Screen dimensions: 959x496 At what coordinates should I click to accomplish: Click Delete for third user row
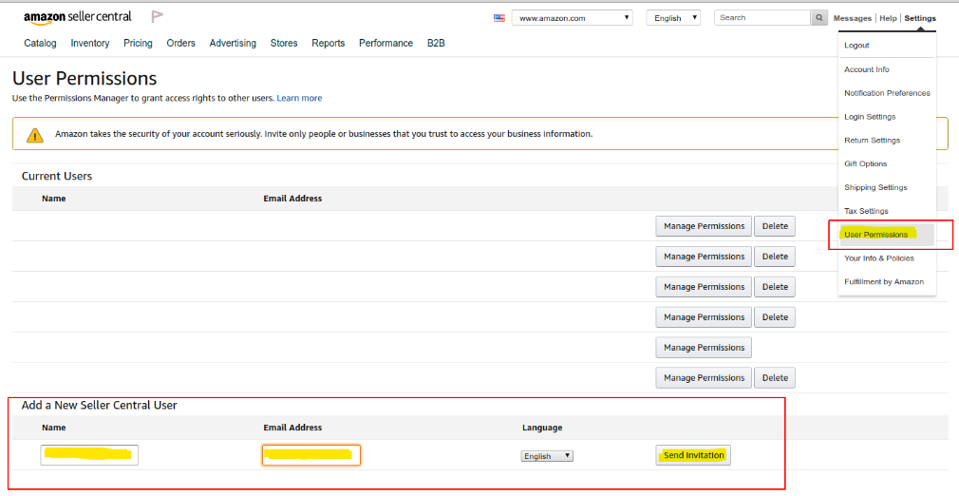pos(775,287)
